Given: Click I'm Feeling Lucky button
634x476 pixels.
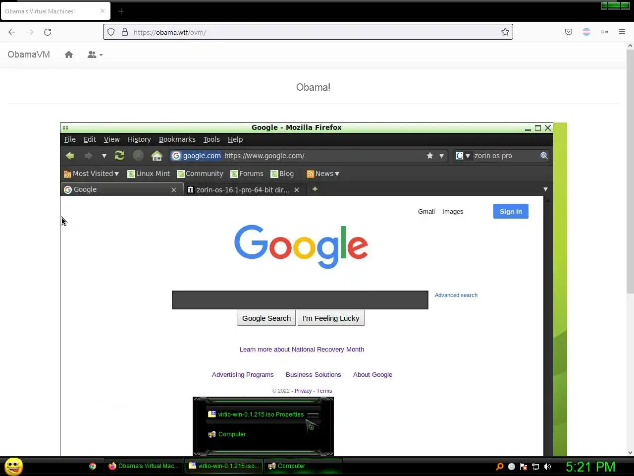Looking at the screenshot, I should [331, 318].
